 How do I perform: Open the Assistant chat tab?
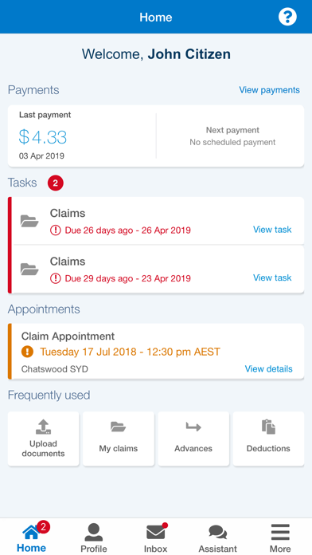[217, 537]
